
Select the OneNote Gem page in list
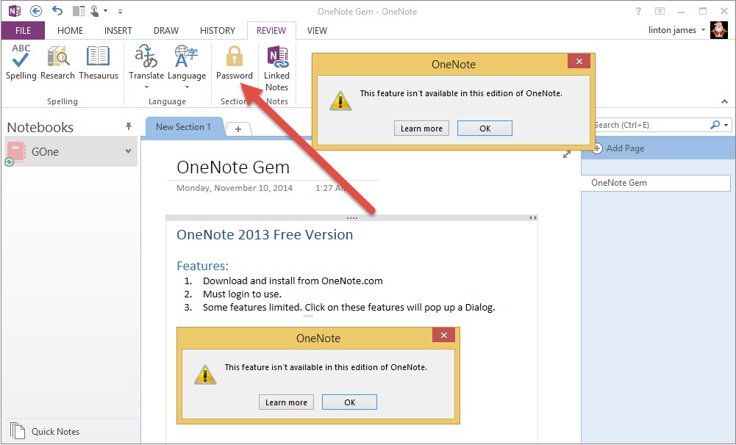pyautogui.click(x=656, y=183)
